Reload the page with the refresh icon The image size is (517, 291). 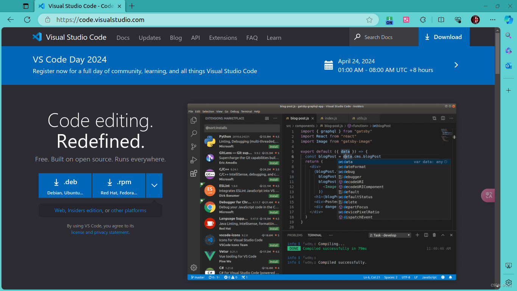[27, 20]
